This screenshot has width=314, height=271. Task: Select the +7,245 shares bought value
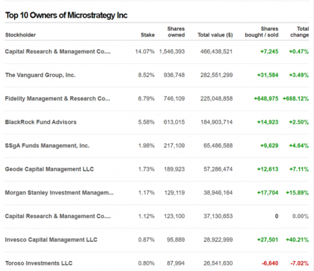(269, 52)
